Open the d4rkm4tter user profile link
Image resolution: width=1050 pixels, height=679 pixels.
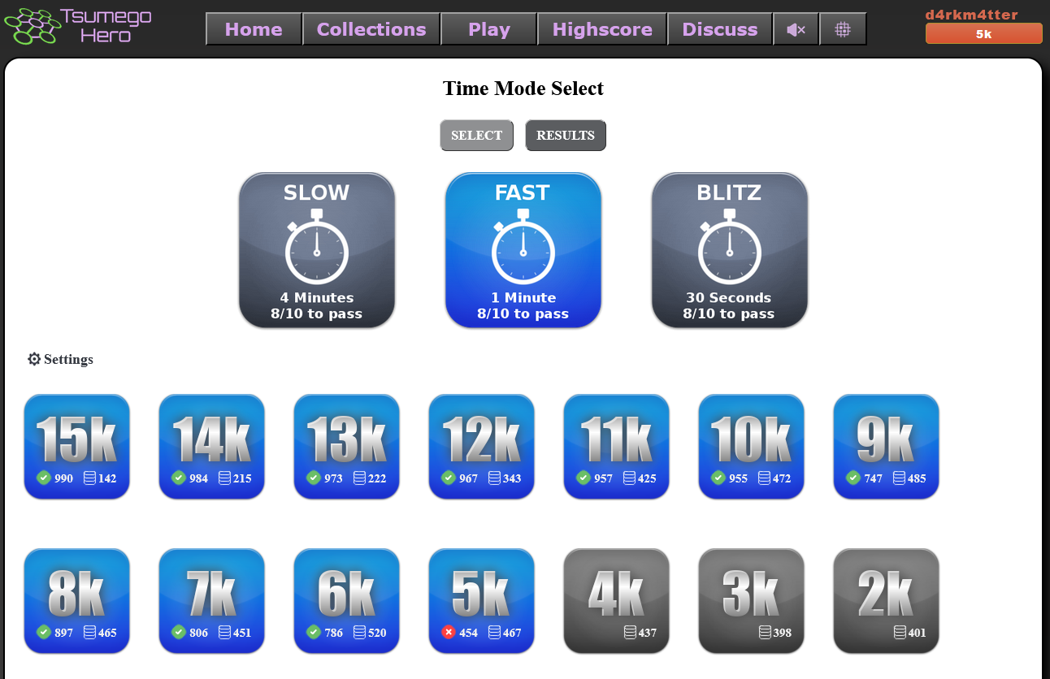click(x=971, y=15)
